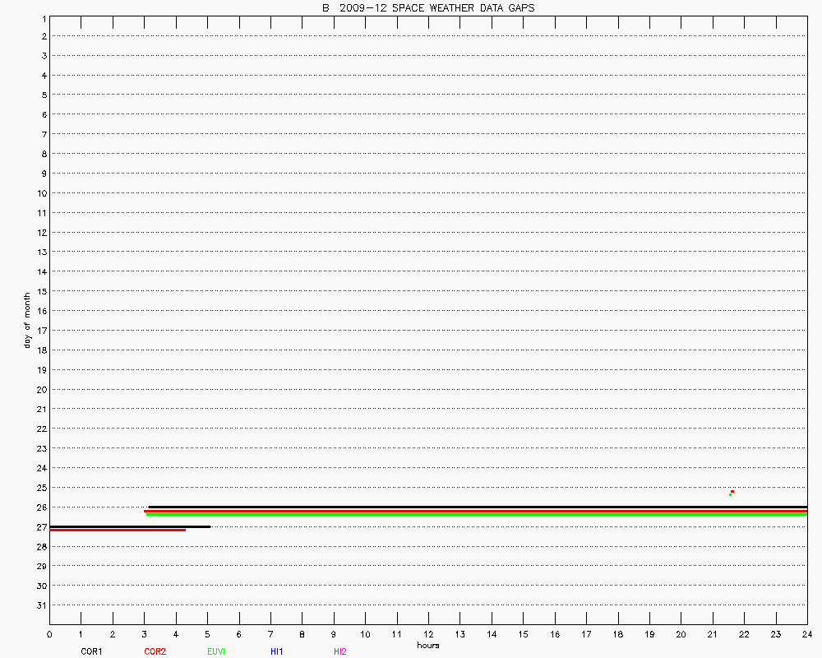Select the day 1 y-axis label

point(42,17)
